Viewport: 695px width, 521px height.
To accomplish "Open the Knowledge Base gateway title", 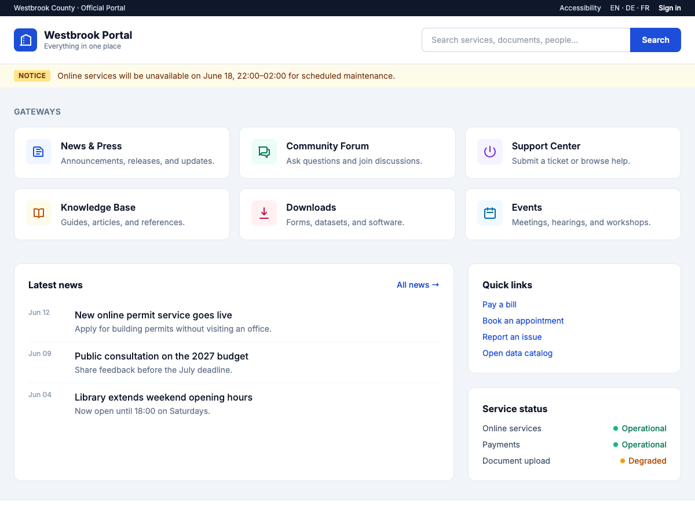I will (x=98, y=207).
